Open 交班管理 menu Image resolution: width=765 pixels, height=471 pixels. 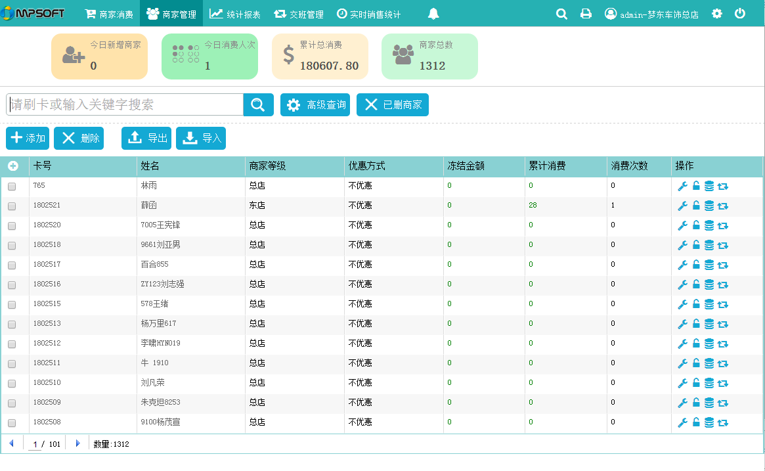[x=299, y=14]
